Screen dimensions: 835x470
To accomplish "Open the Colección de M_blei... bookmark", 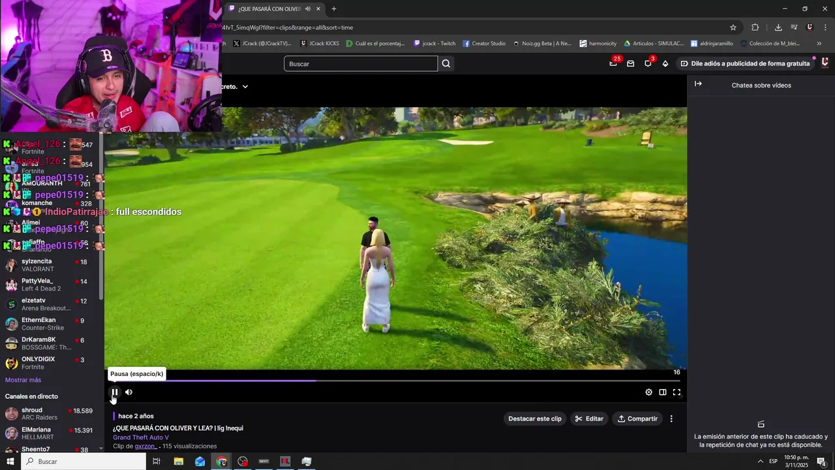I will tap(770, 44).
